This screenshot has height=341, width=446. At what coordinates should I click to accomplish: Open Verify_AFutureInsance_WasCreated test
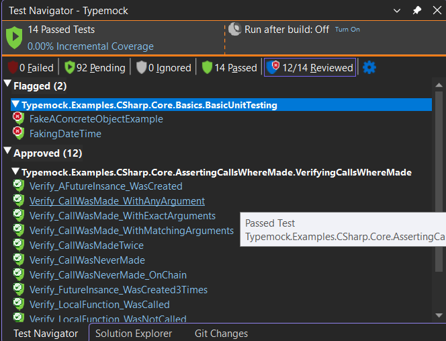(106, 186)
